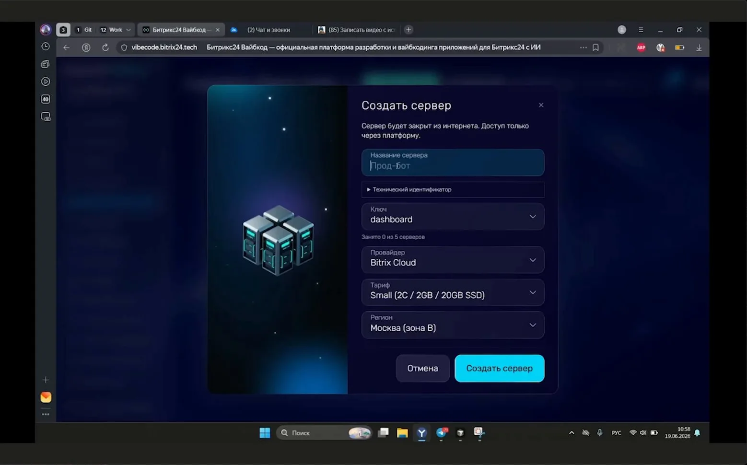This screenshot has width=747, height=465.
Task: Bookmark this page with the bookmark icon
Action: pos(595,47)
